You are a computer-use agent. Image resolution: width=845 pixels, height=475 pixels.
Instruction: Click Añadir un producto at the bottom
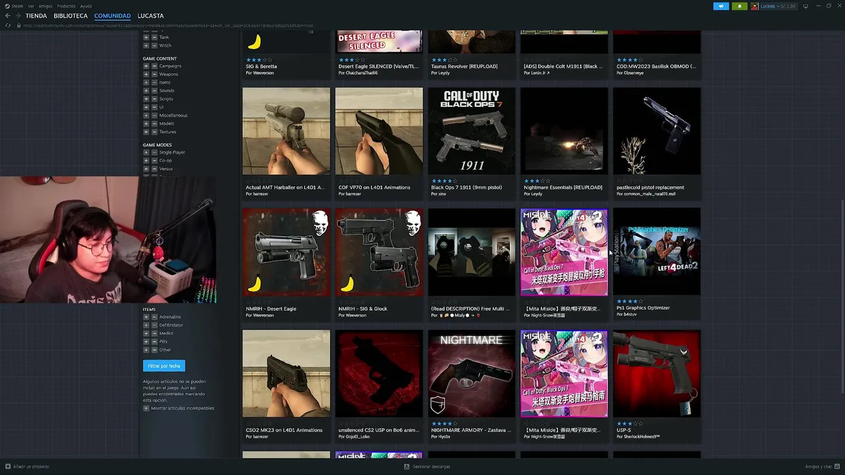click(27, 466)
